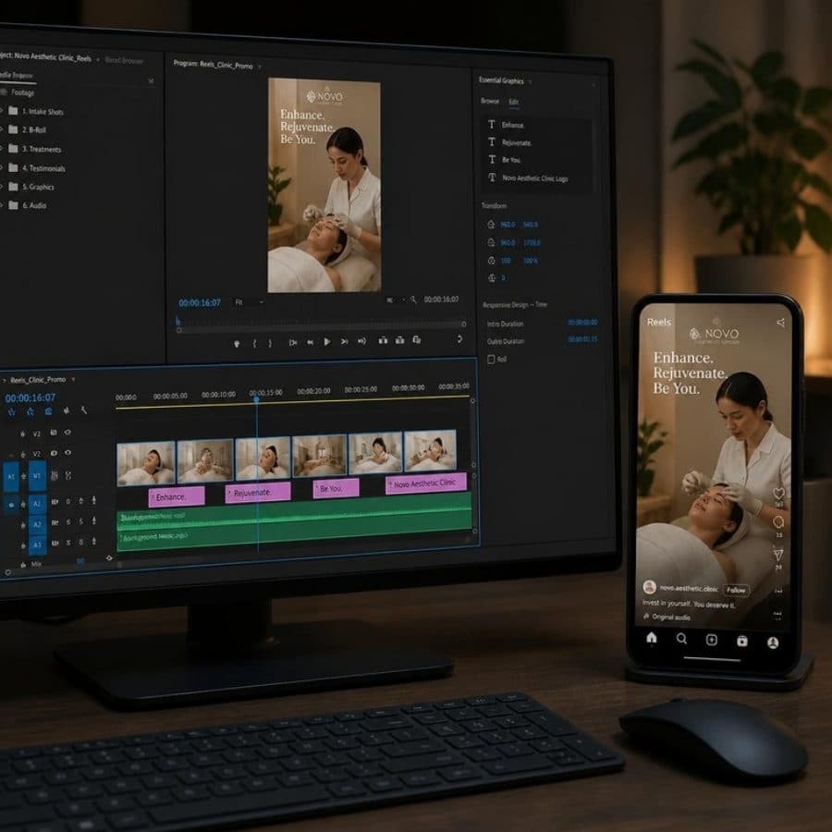Image resolution: width=832 pixels, height=832 pixels.
Task: Toggle the A1 source patch button
Action: 11,477
